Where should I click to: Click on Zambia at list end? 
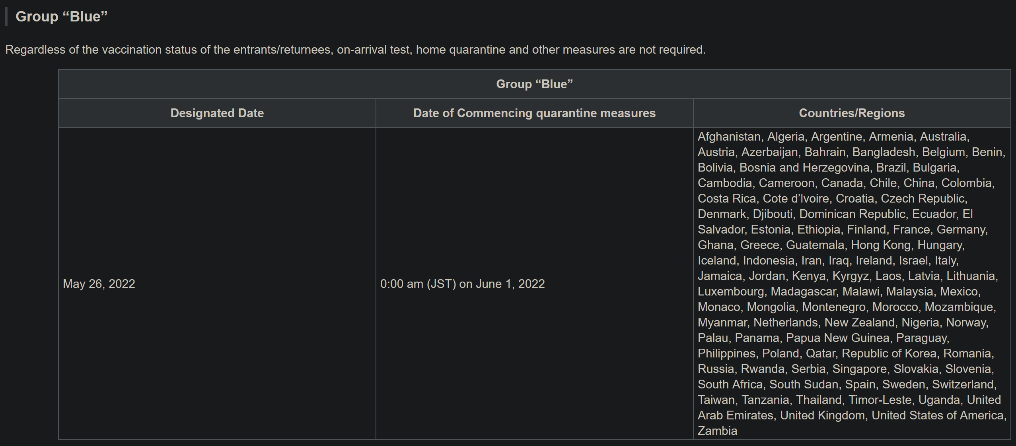[x=717, y=431]
